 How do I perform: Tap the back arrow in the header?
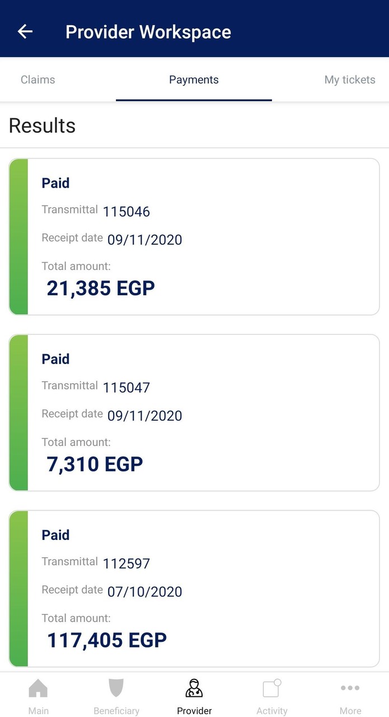click(25, 31)
